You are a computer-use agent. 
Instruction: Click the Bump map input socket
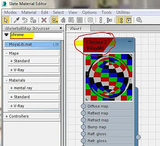[x=83, y=127]
